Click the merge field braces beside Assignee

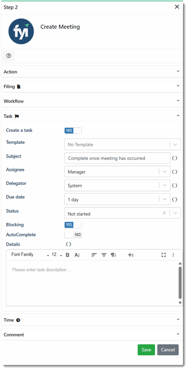coord(175,172)
